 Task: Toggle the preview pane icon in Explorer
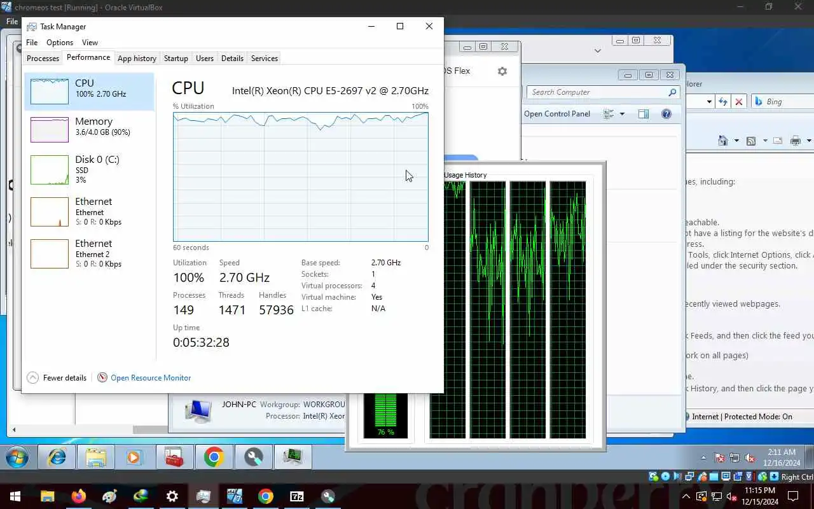[x=644, y=114]
